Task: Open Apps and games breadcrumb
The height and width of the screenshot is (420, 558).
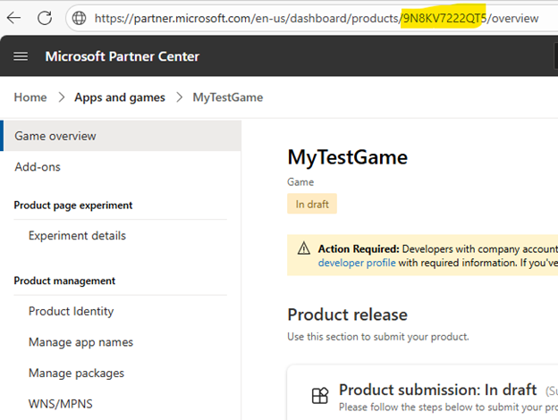Action: (x=120, y=97)
